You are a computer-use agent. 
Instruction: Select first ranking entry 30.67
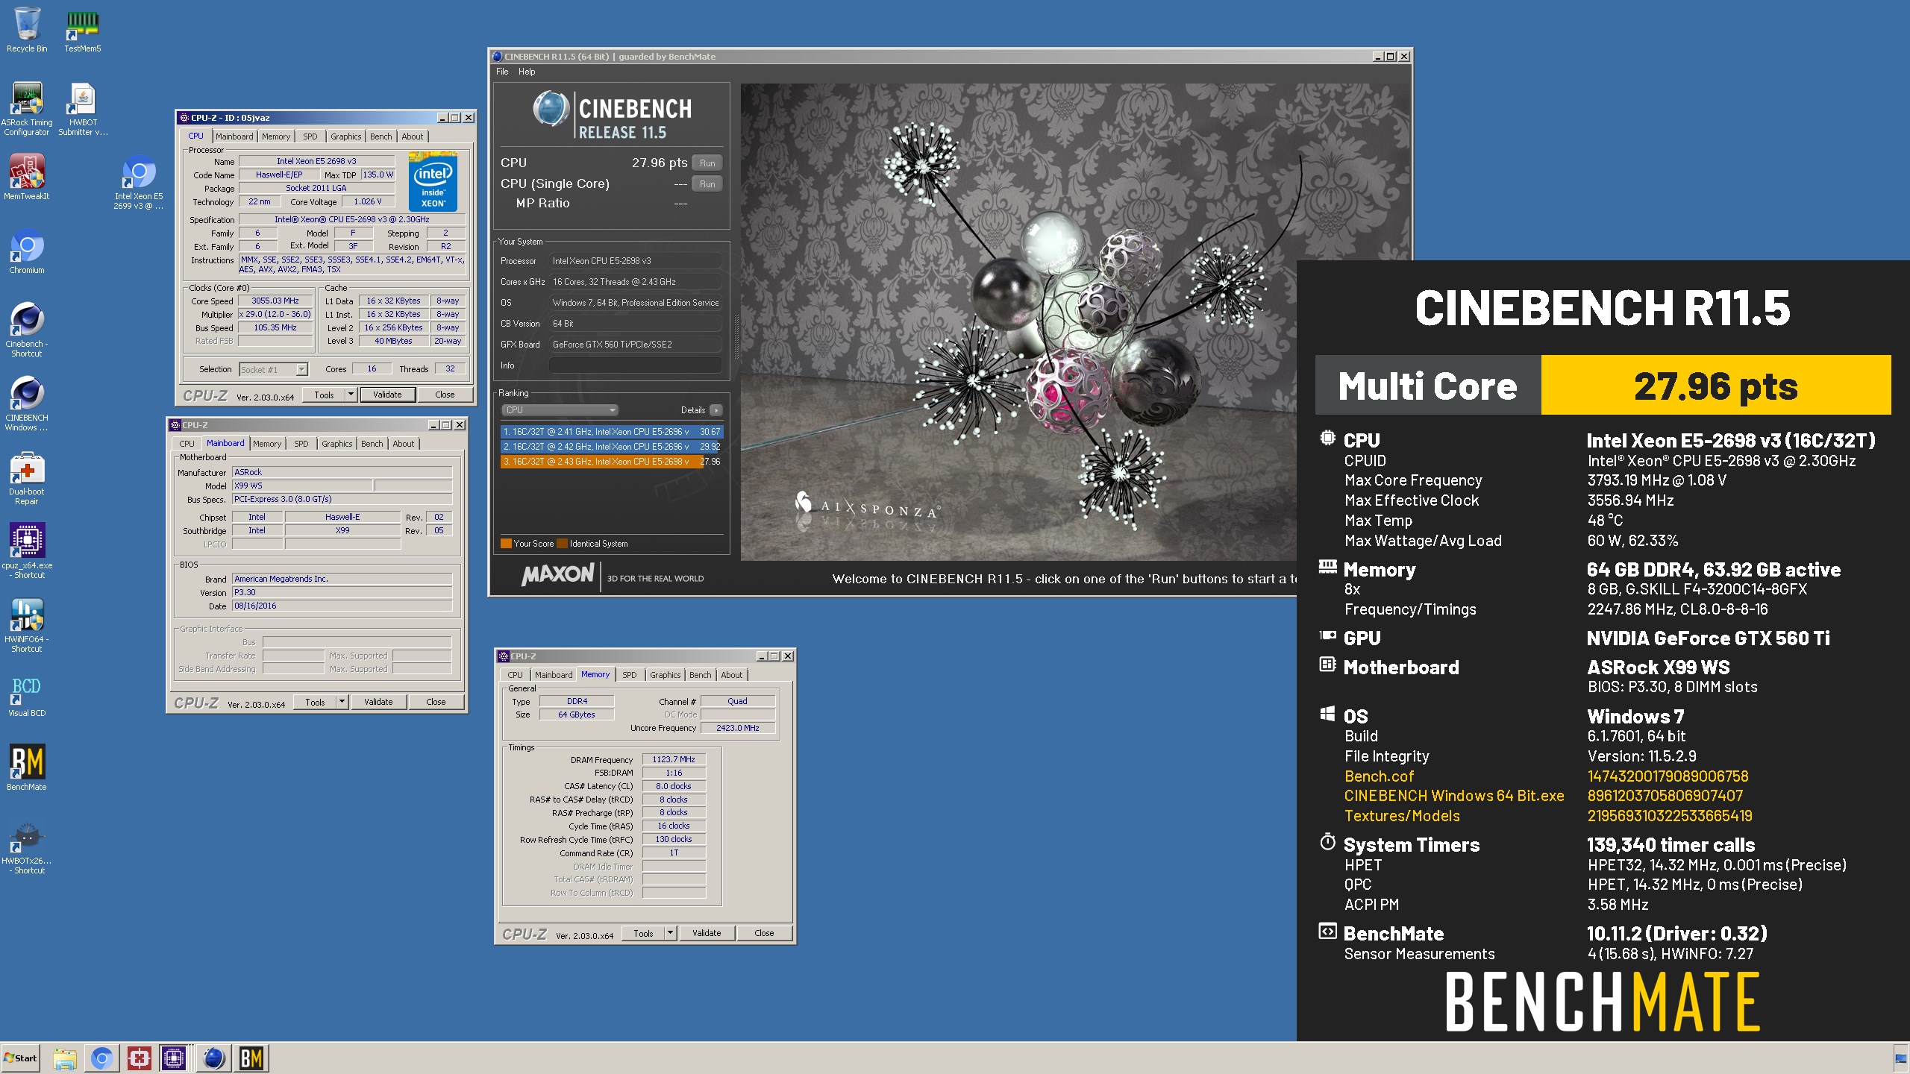(612, 432)
